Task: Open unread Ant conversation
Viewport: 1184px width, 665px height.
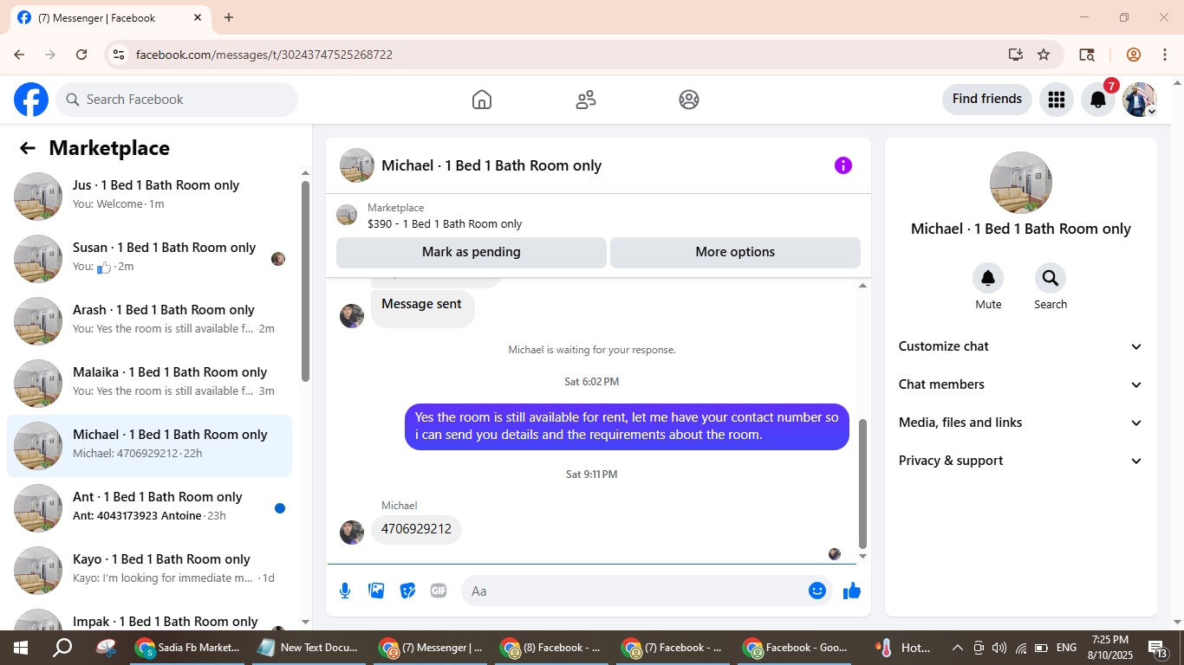Action: click(150, 507)
